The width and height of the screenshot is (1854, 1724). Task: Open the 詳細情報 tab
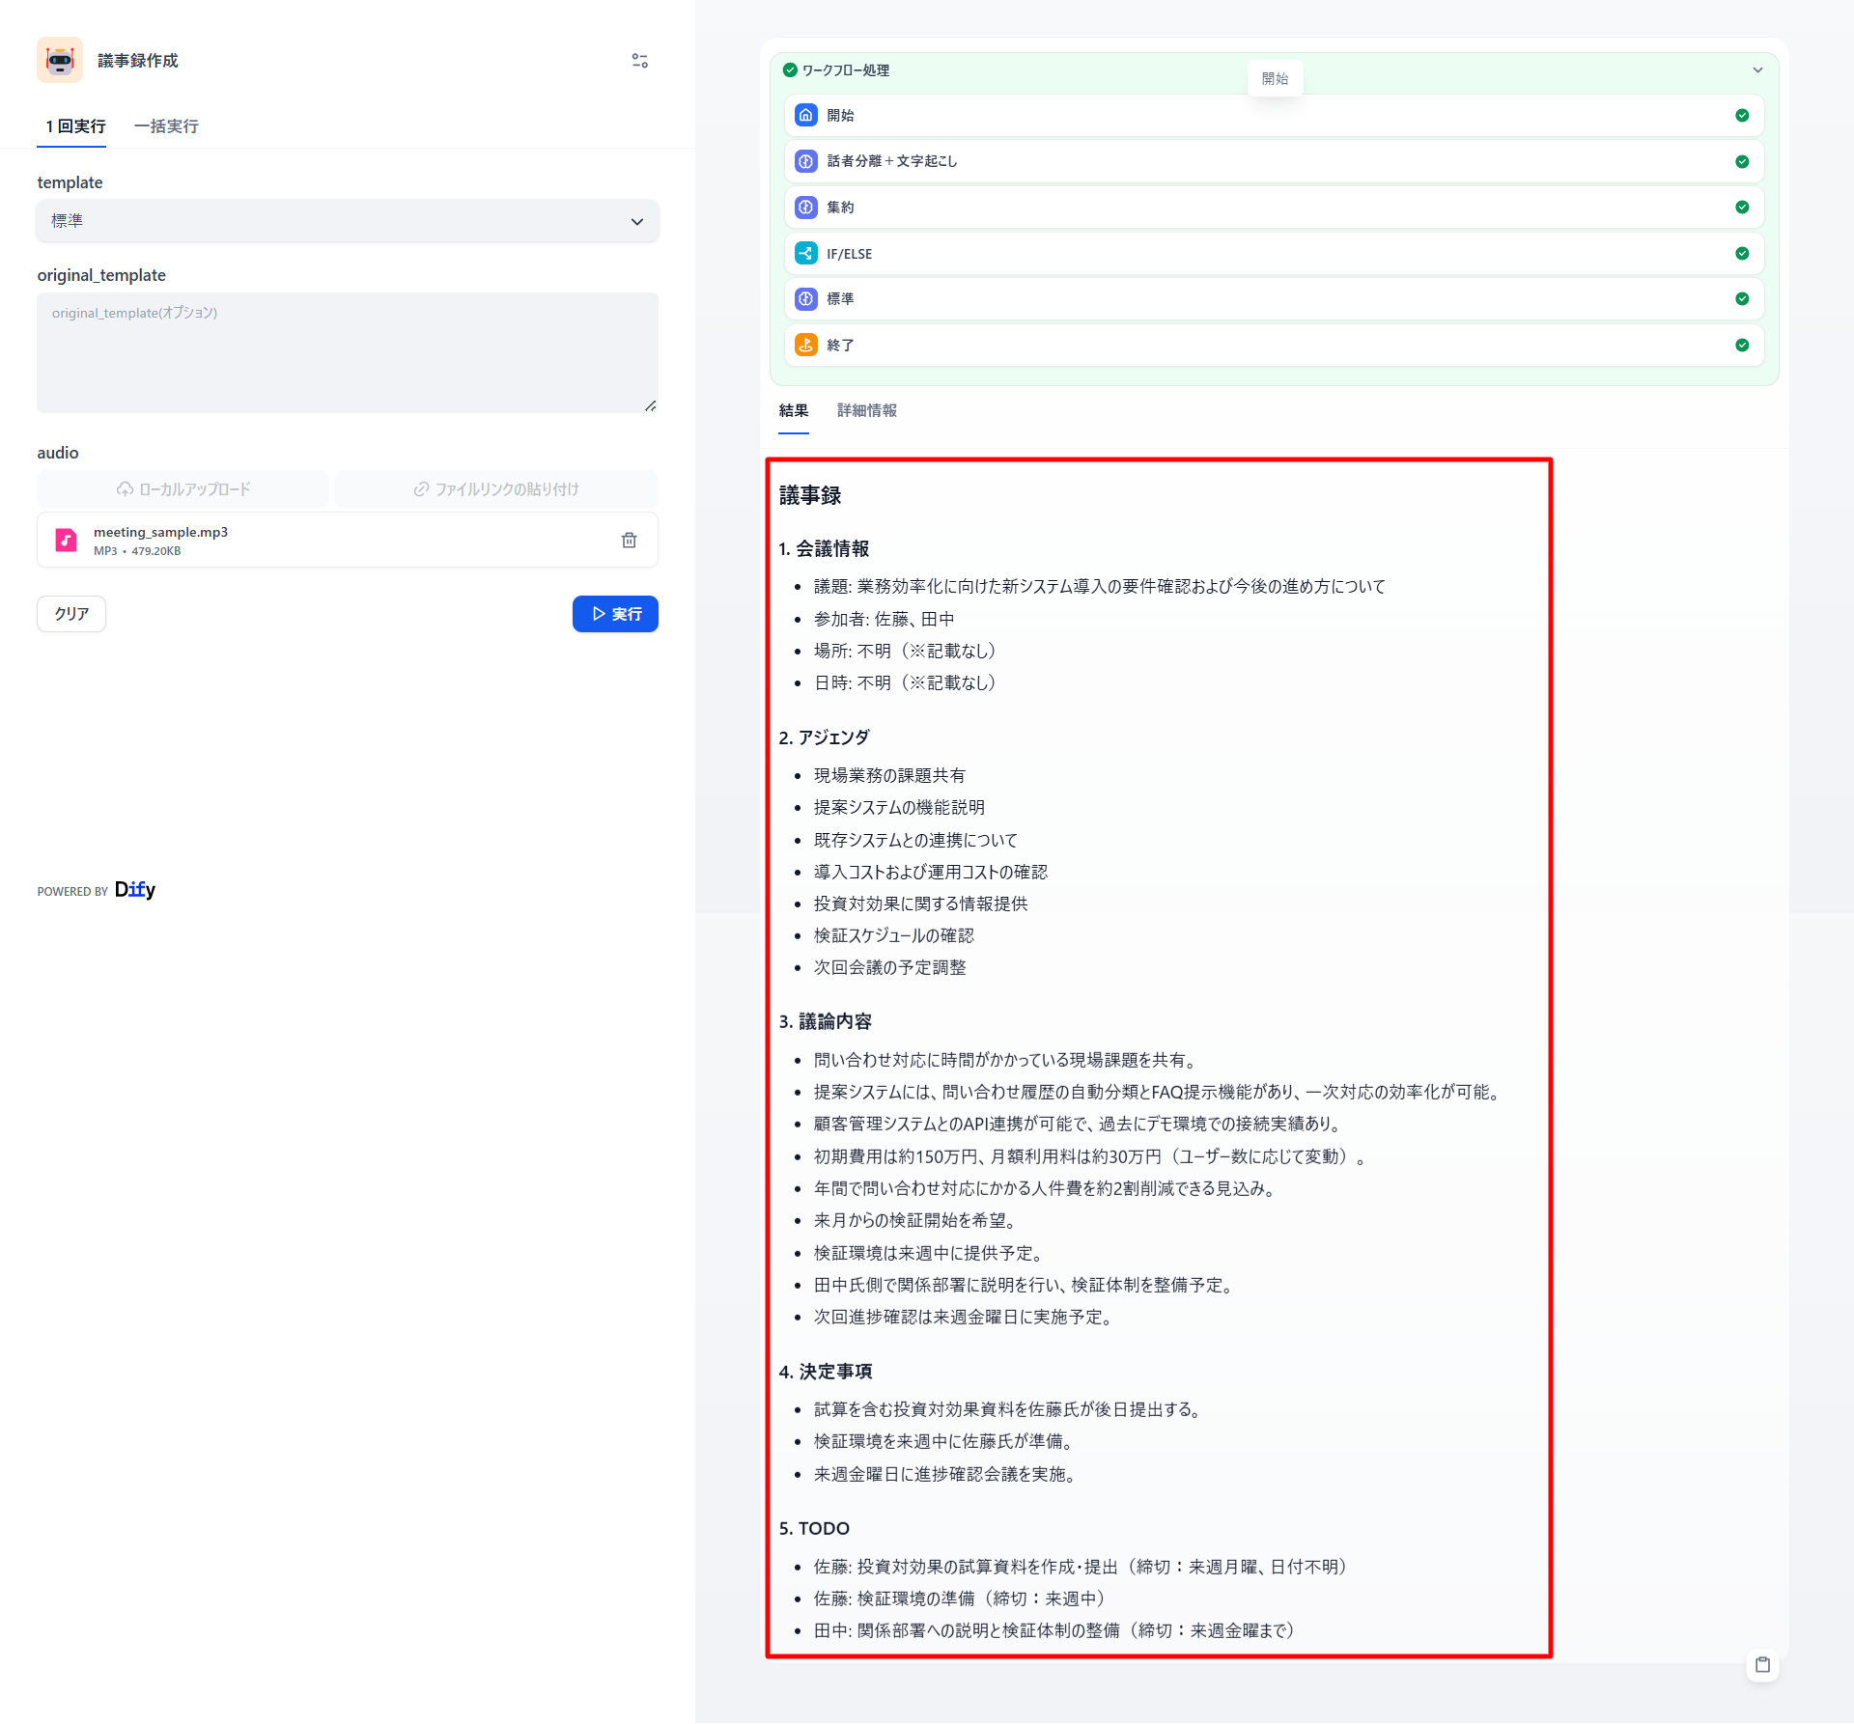coord(866,411)
